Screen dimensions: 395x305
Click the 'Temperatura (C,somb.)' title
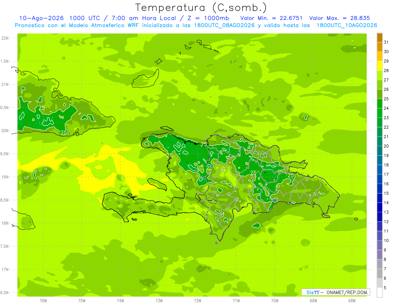(x=200, y=8)
